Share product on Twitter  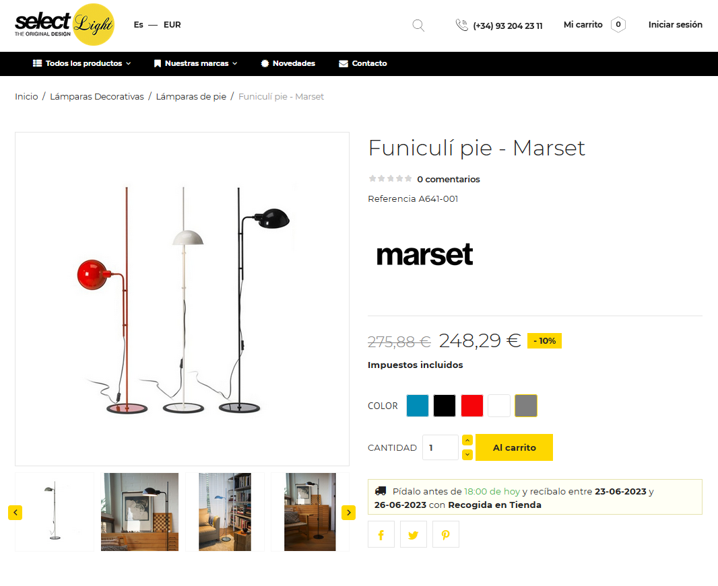[414, 534]
